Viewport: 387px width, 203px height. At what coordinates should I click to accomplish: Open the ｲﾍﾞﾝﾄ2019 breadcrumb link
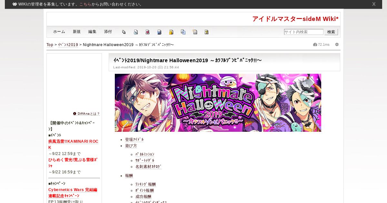point(68,44)
